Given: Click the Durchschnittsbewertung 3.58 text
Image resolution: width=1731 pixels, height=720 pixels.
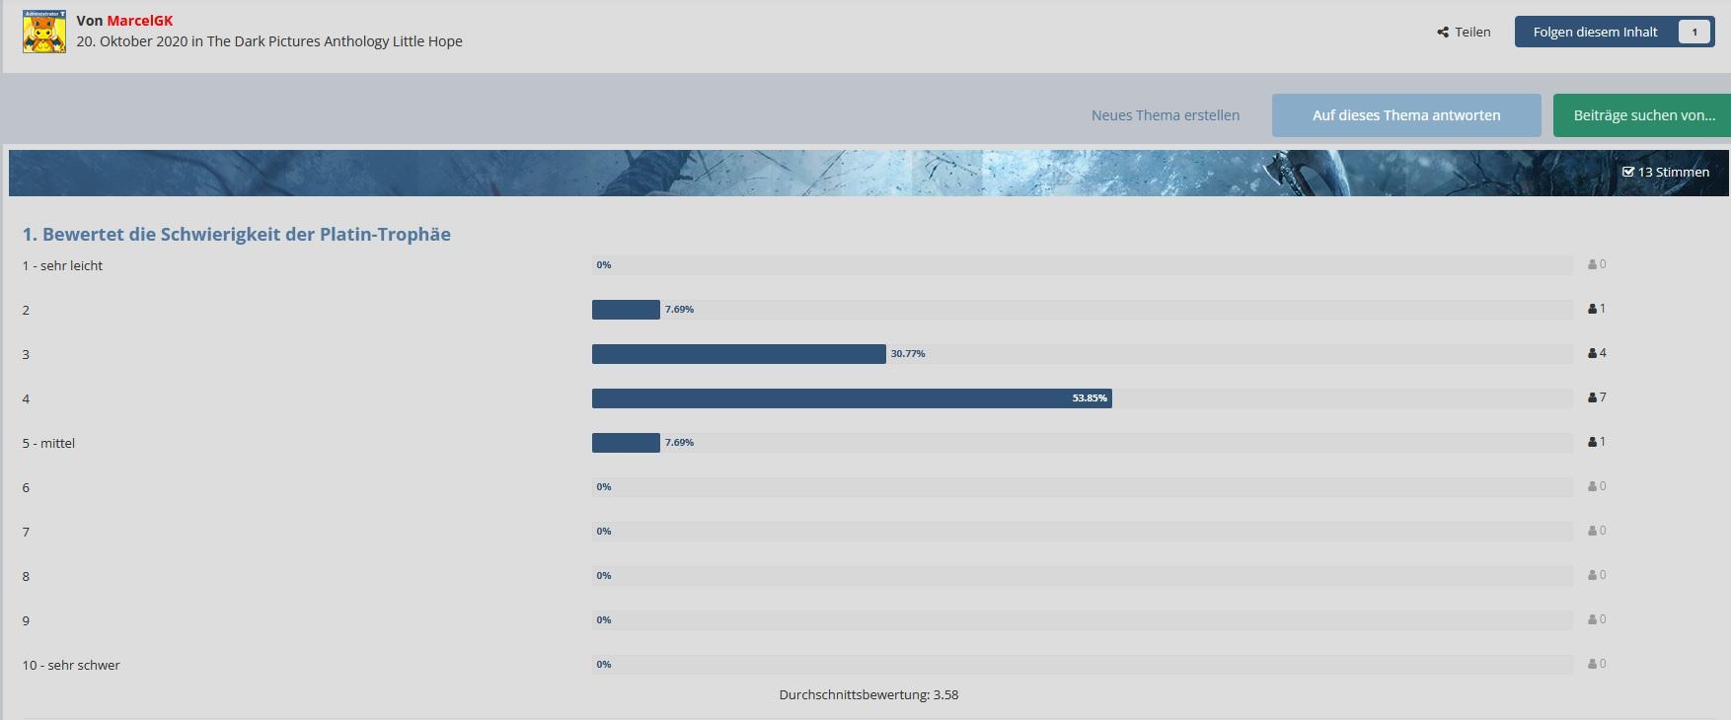Looking at the screenshot, I should tap(868, 694).
